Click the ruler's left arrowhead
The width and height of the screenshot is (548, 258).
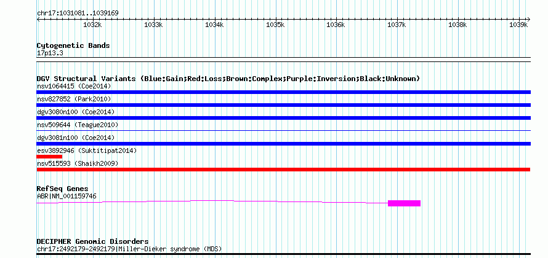pos(38,19)
